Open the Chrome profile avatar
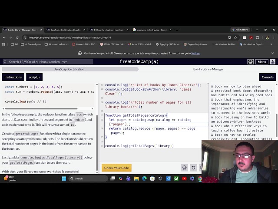Screen dimensions: 278x209 (x=267, y=38)
